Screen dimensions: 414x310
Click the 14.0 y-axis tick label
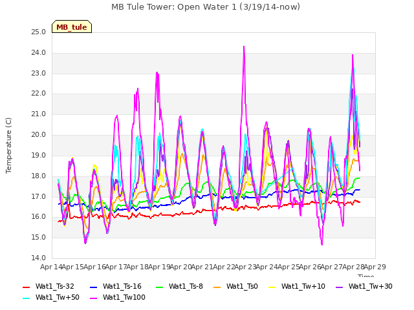39,258
